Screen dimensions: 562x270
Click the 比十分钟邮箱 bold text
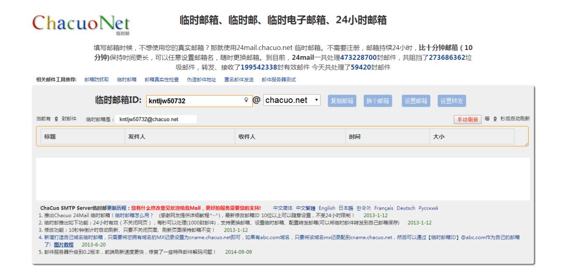[438, 48]
